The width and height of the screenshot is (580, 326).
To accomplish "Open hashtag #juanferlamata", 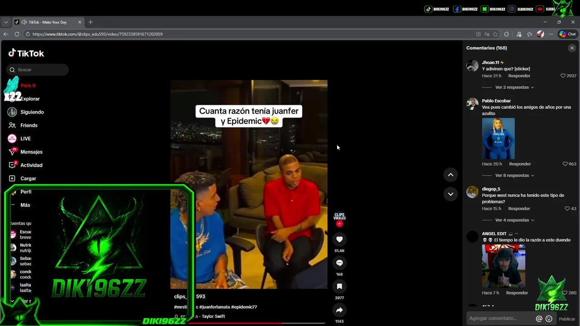I will 214,307.
